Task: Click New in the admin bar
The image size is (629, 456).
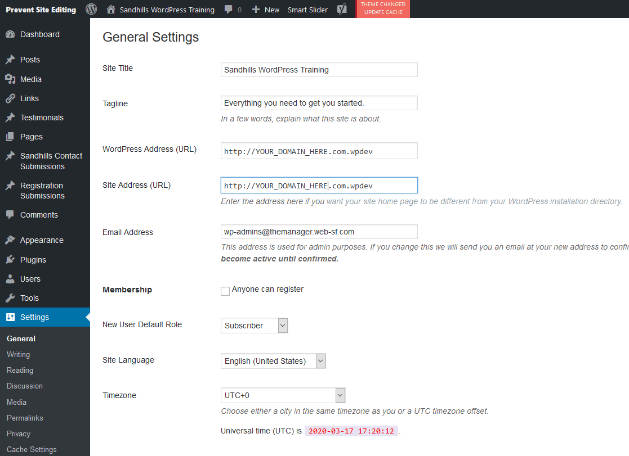Action: [271, 10]
